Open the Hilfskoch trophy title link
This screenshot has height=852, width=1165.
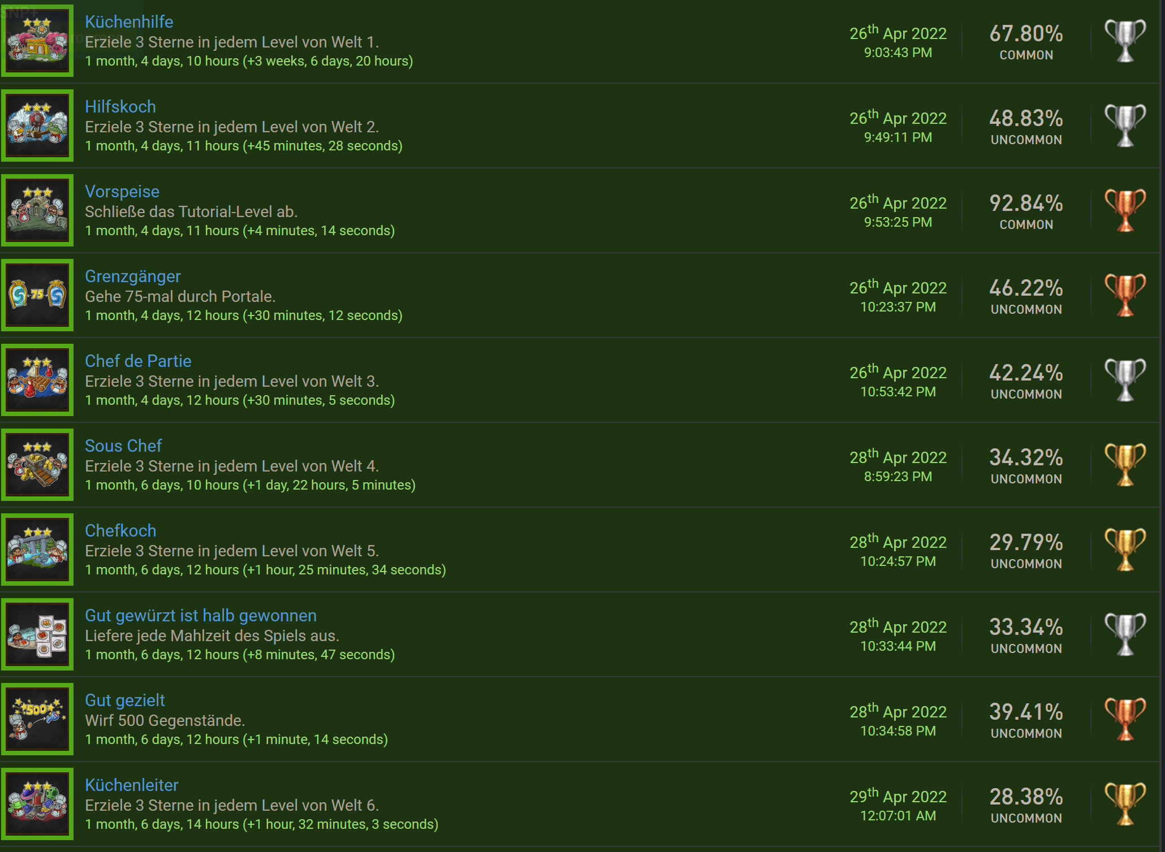coord(120,106)
